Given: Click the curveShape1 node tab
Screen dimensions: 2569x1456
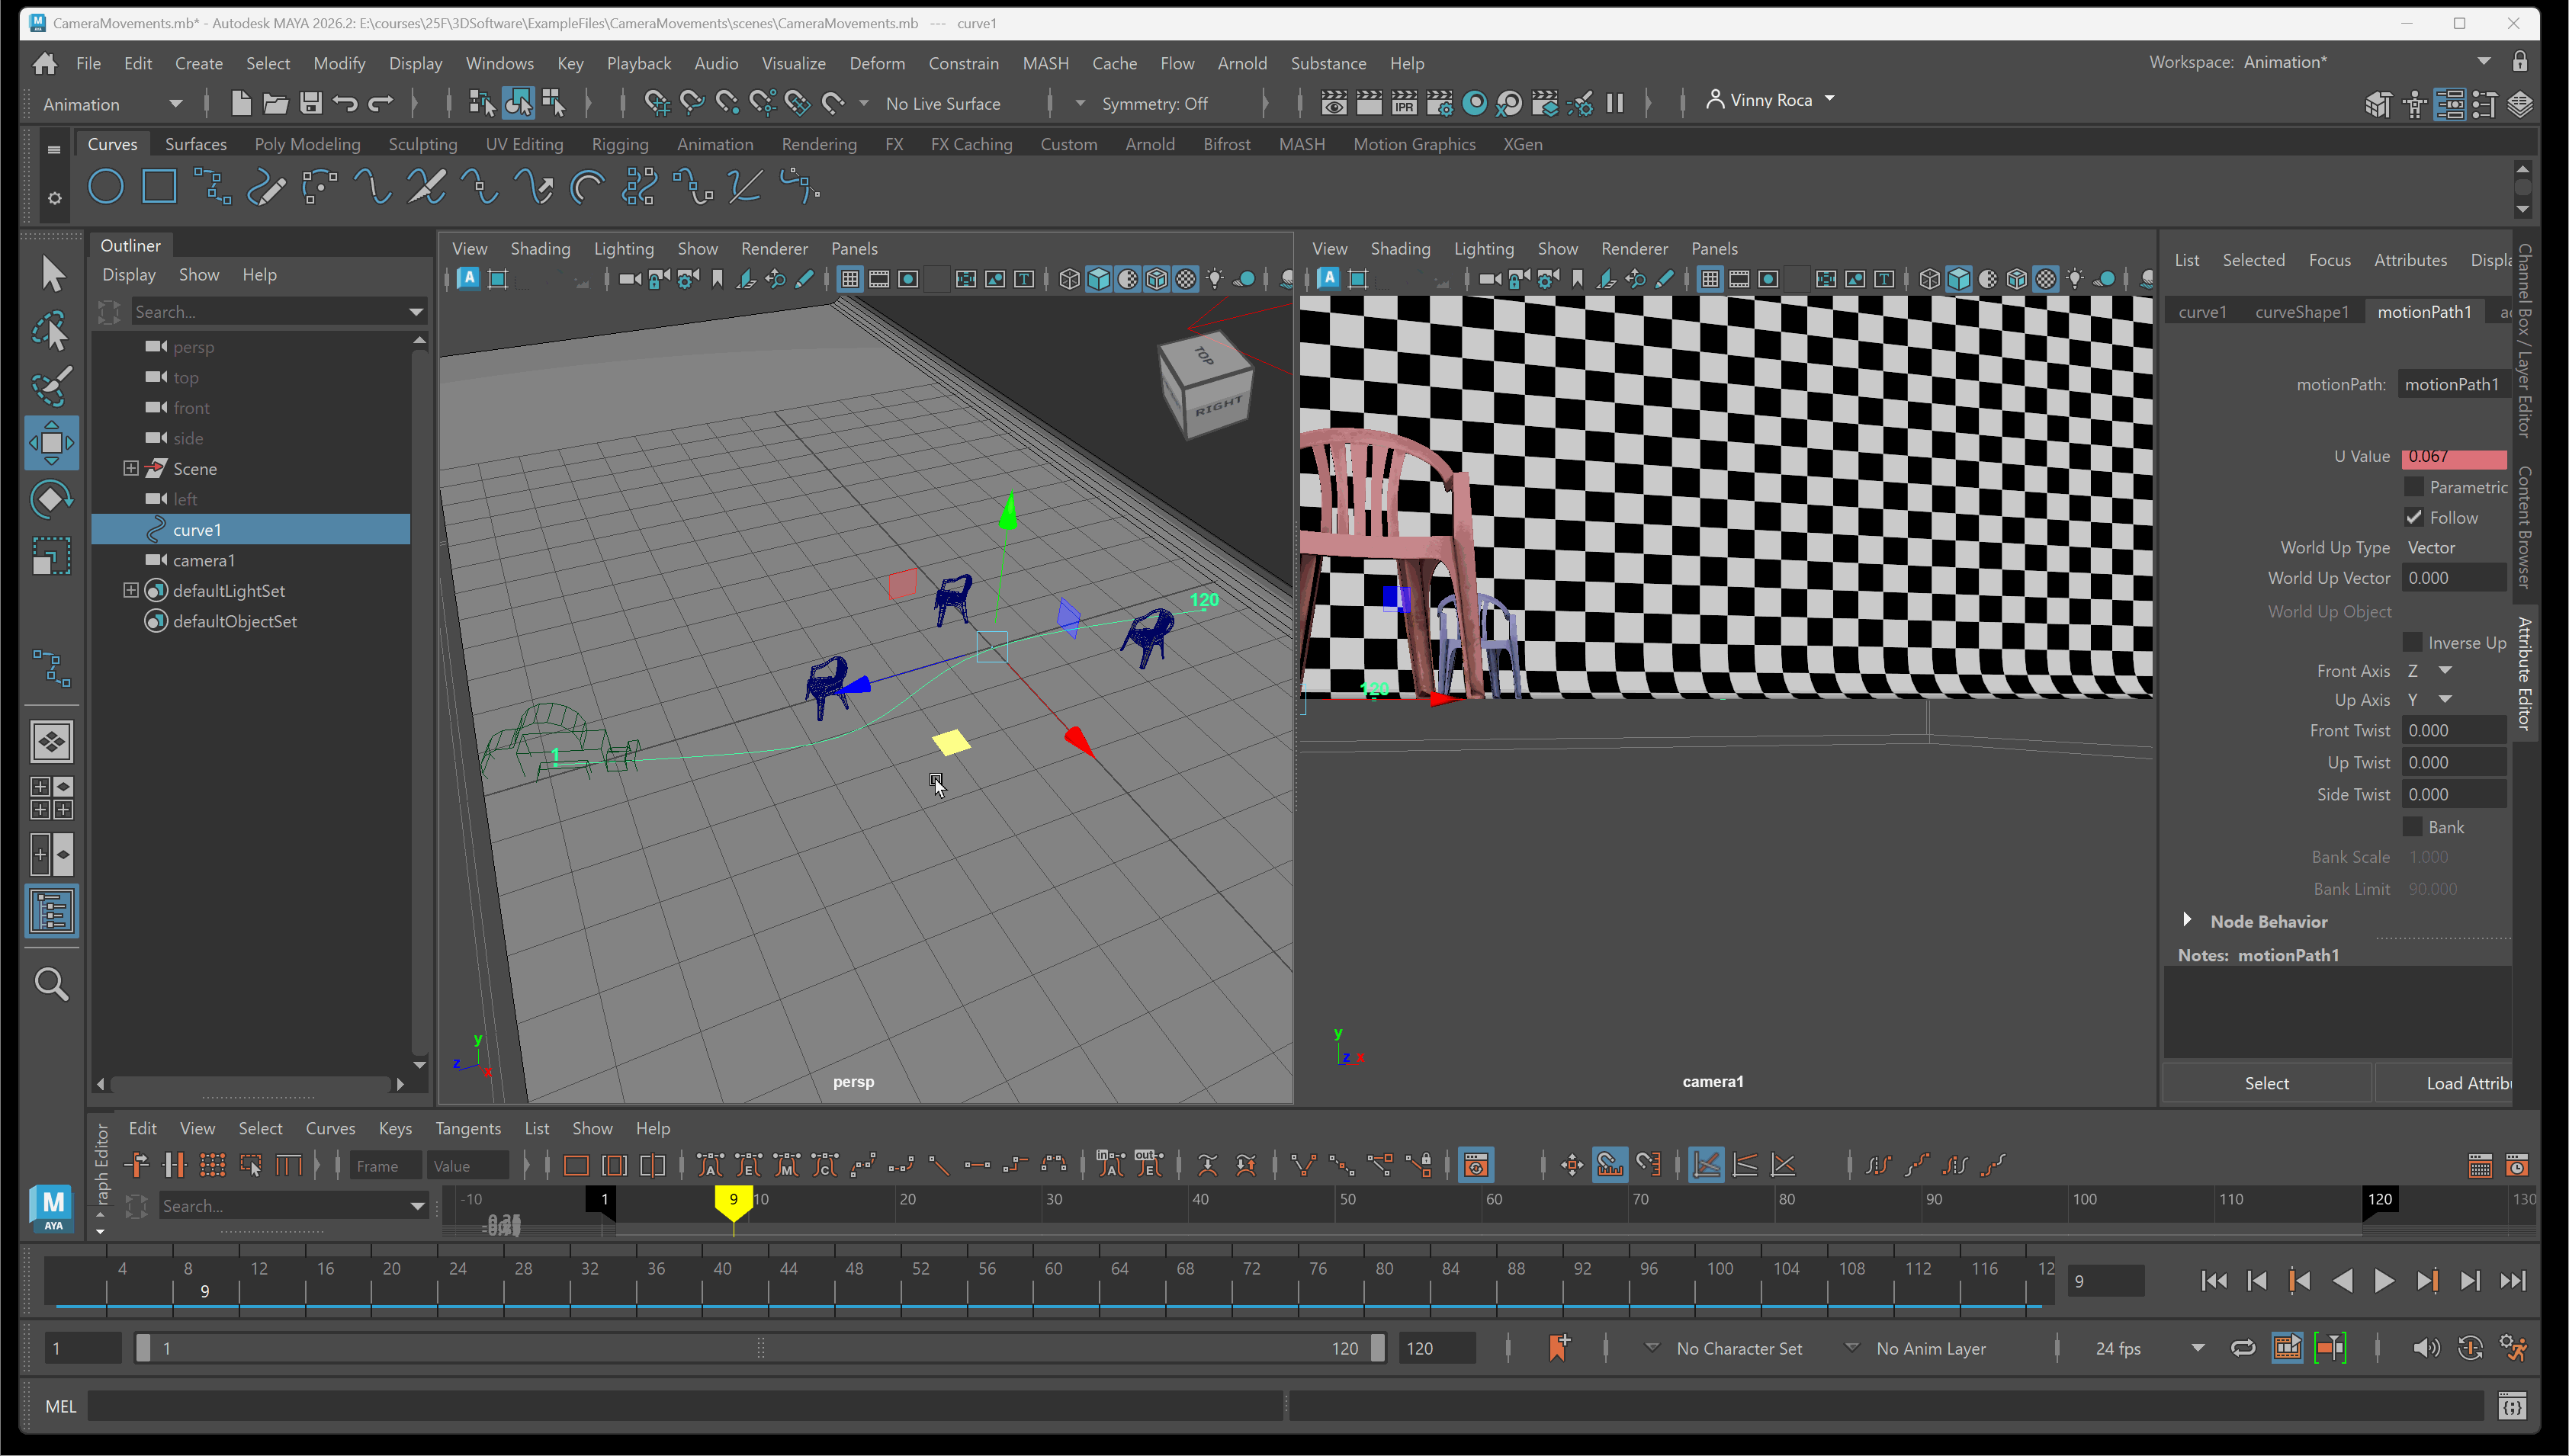Looking at the screenshot, I should (2301, 312).
